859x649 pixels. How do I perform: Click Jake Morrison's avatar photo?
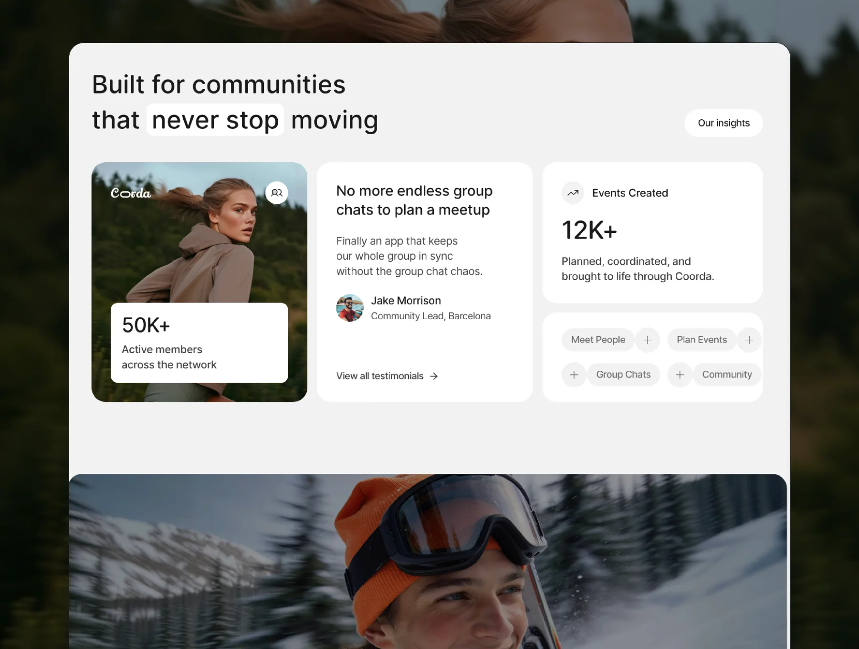tap(350, 308)
